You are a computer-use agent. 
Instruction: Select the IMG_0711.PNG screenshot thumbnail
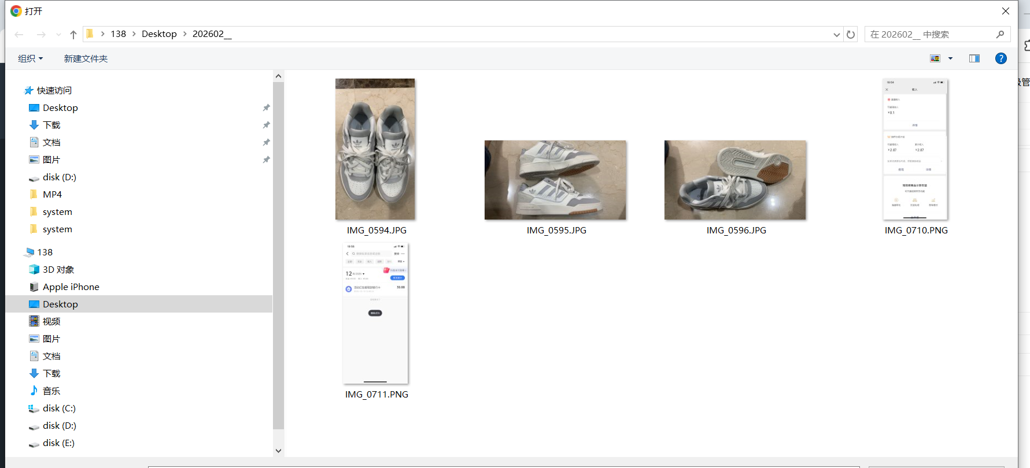click(375, 313)
